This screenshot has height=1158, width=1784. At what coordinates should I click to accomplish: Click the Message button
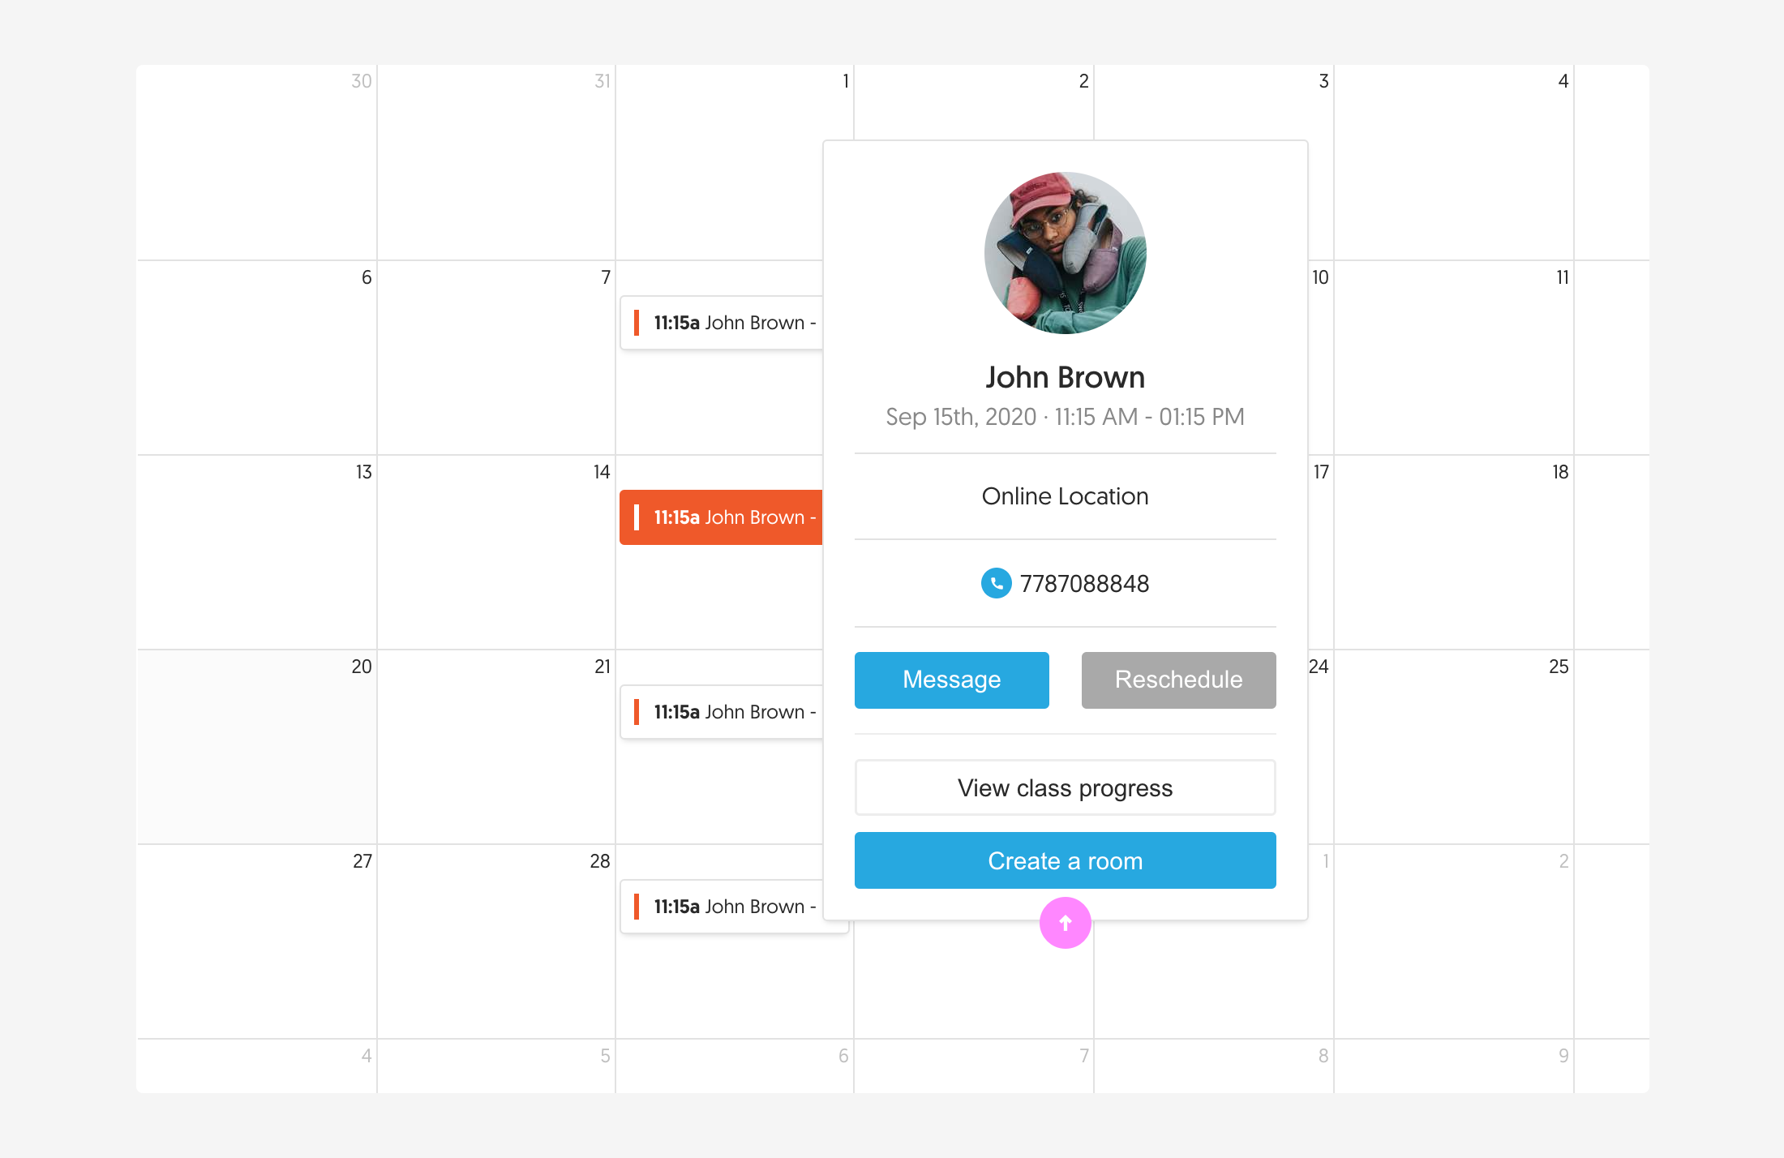coord(952,679)
